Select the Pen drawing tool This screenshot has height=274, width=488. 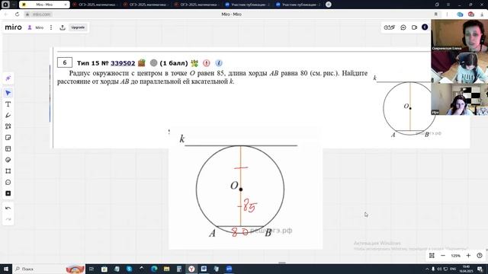(x=8, y=115)
